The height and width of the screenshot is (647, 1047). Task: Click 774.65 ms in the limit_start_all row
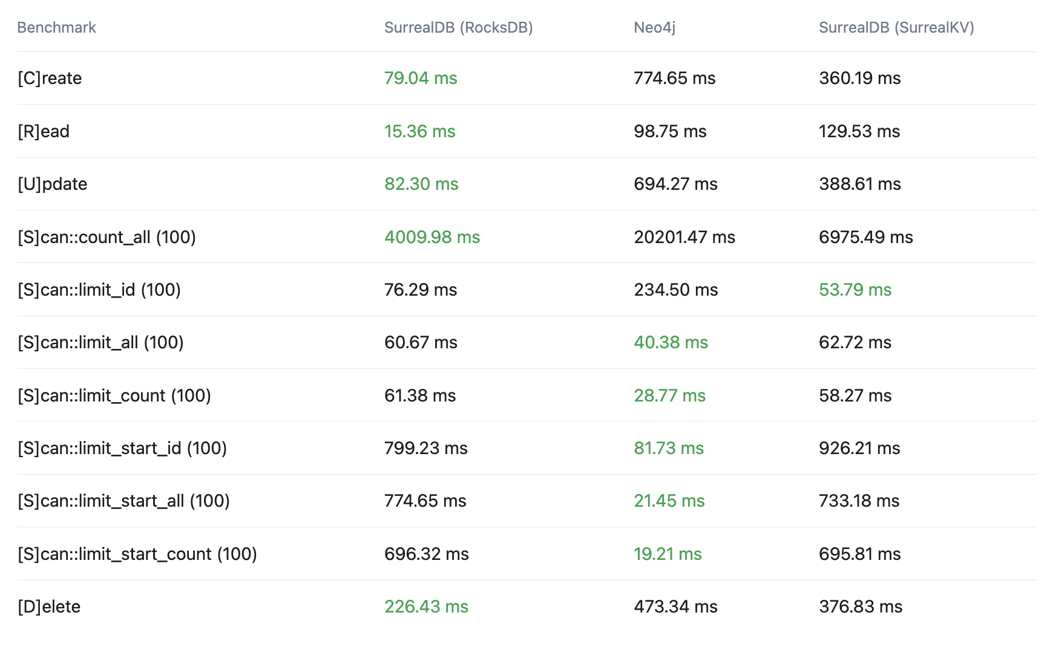(425, 501)
